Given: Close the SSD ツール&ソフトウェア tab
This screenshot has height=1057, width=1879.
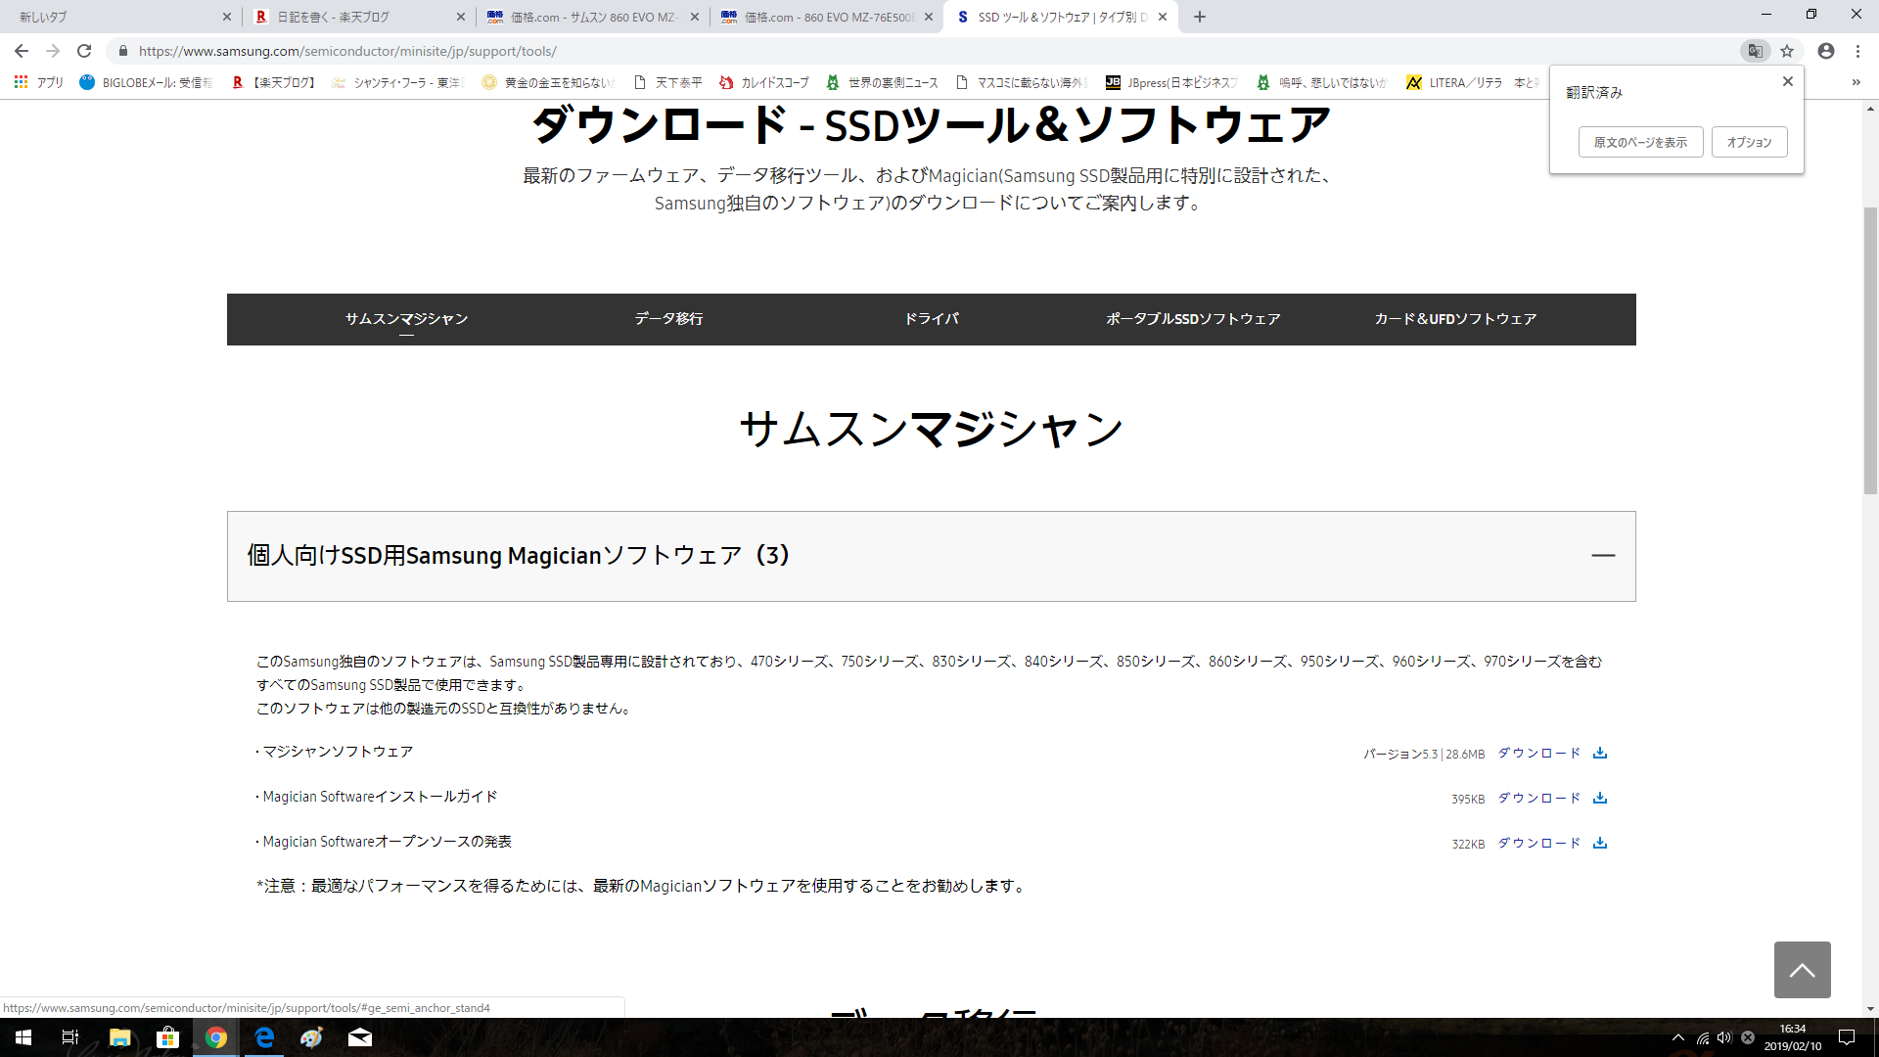Looking at the screenshot, I should point(1163,17).
